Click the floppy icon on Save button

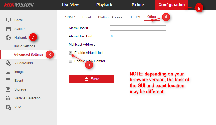[x=86, y=79]
